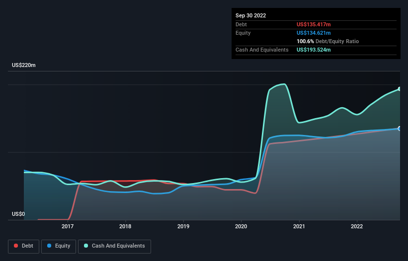Click the US$134.621m equity value
The image size is (408, 261).
(314, 33)
